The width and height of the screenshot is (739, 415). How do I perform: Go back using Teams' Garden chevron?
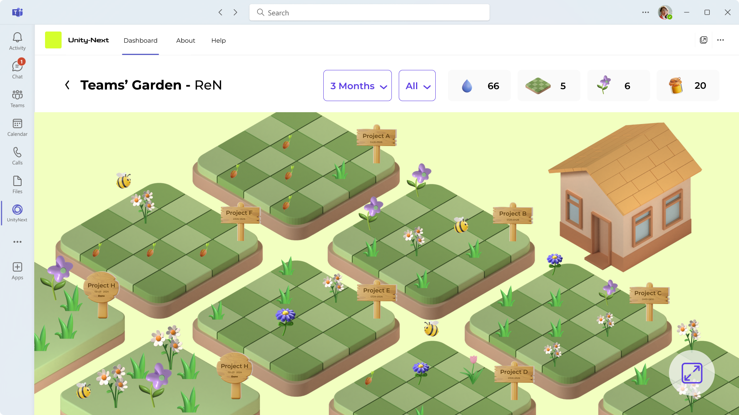[x=67, y=85]
